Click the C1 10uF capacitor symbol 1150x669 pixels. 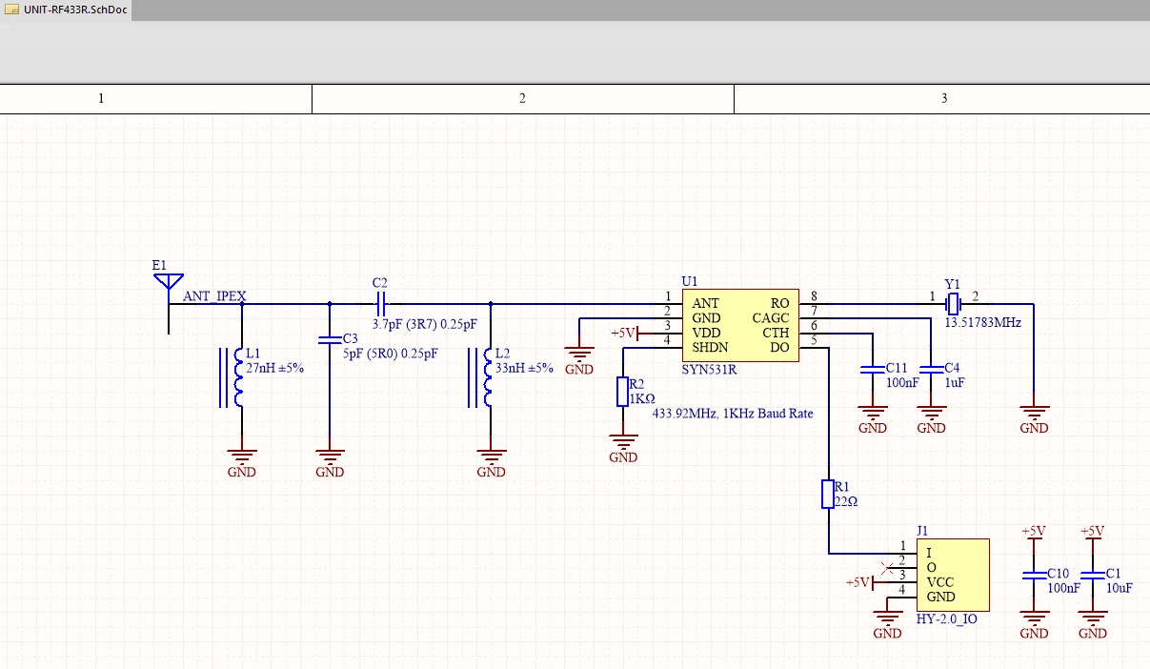coord(1092,575)
